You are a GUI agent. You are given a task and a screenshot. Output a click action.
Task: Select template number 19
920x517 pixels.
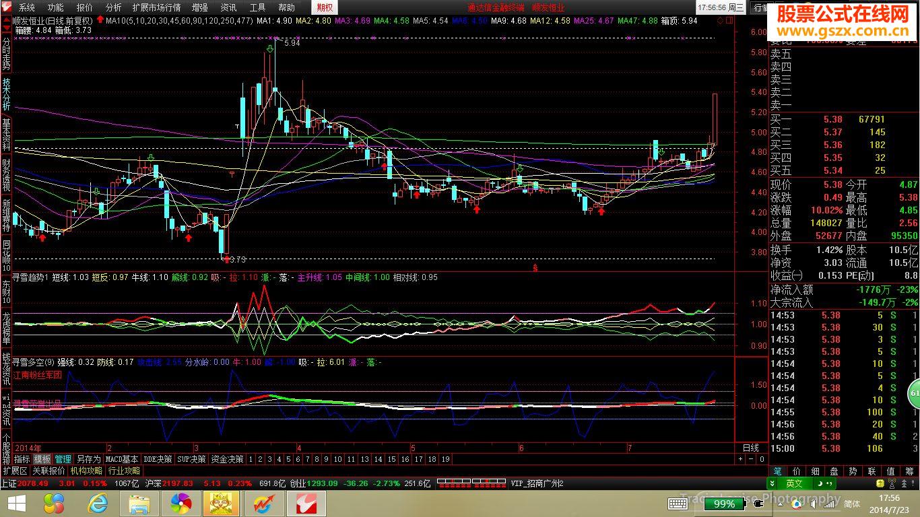445,459
